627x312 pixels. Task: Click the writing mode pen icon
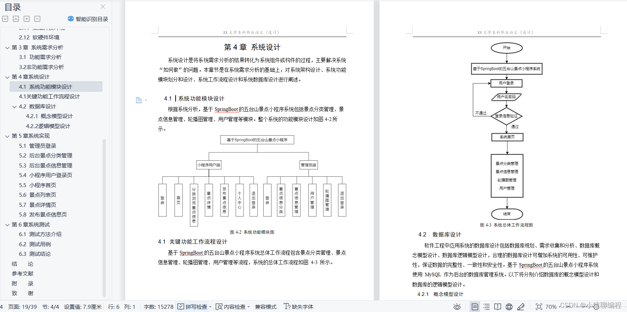tap(521, 307)
